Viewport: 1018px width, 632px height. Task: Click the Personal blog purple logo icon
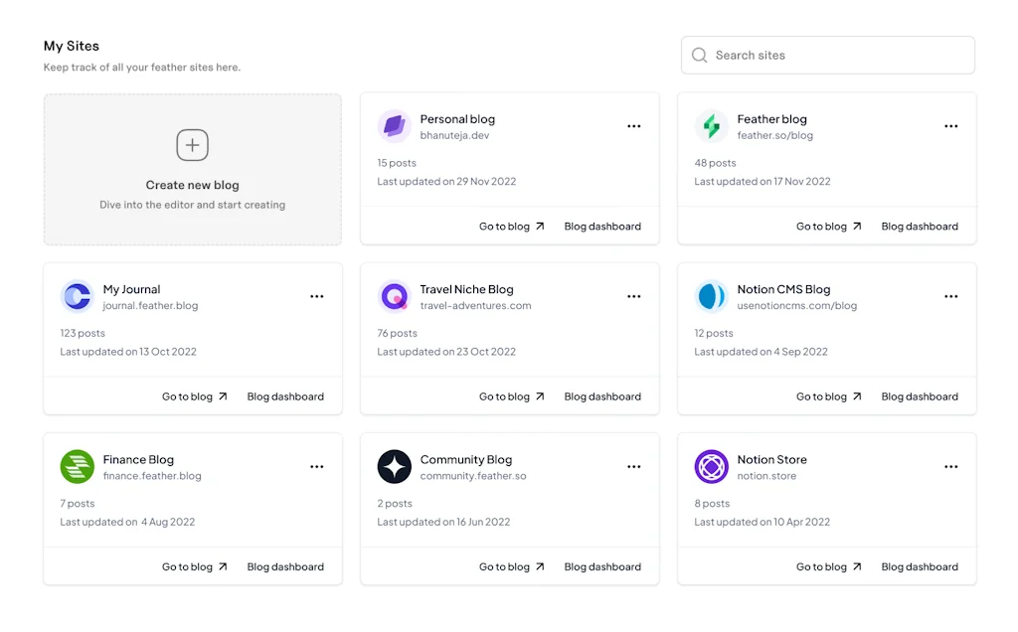[395, 126]
